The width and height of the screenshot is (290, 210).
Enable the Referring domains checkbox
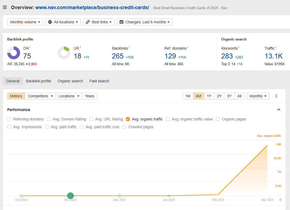(x=9, y=119)
